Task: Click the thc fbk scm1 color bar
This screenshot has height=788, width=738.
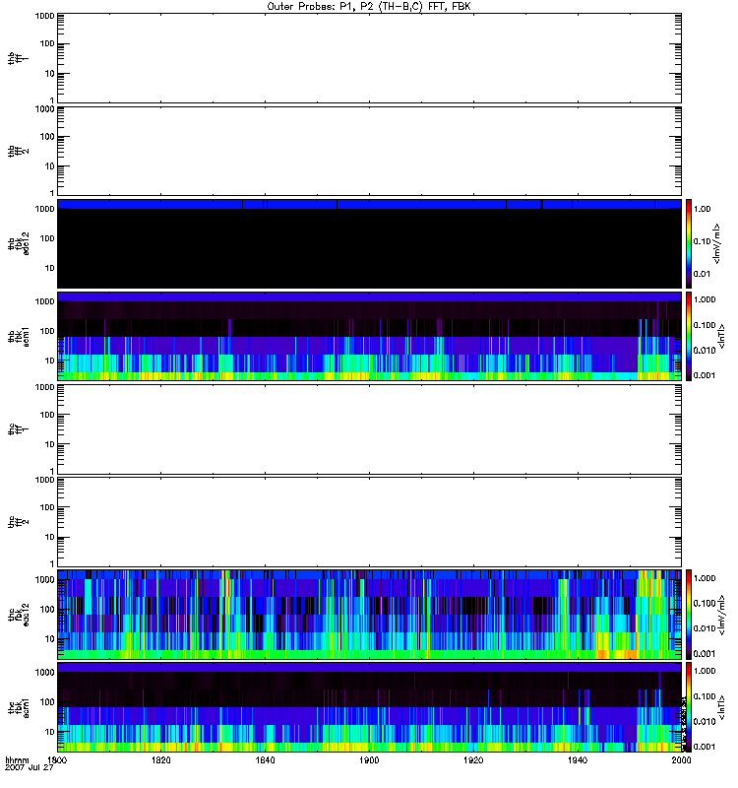Action: (x=690, y=706)
